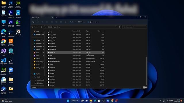The height and width of the screenshot is (103, 184).
Task: Open the Windows Start button on taskbar
Action: pyautogui.click(x=68, y=101)
